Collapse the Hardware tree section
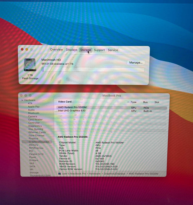This screenshot has width=193, height=205. point(22,100)
